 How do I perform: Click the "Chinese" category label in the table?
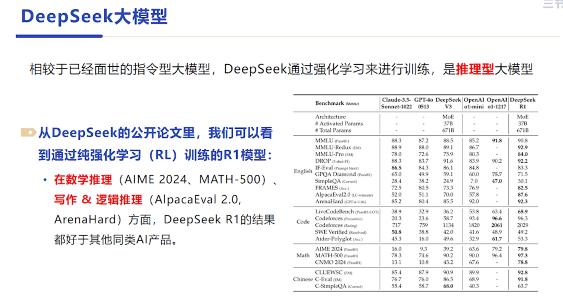303,279
